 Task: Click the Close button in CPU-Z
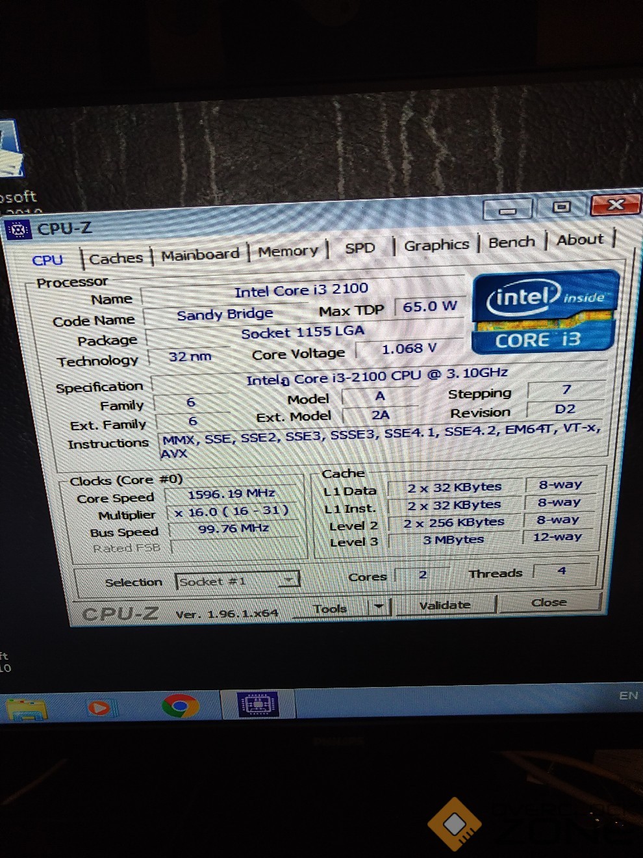tap(549, 602)
